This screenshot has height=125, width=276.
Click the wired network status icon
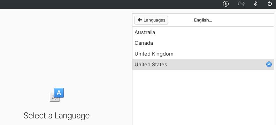point(241,4)
